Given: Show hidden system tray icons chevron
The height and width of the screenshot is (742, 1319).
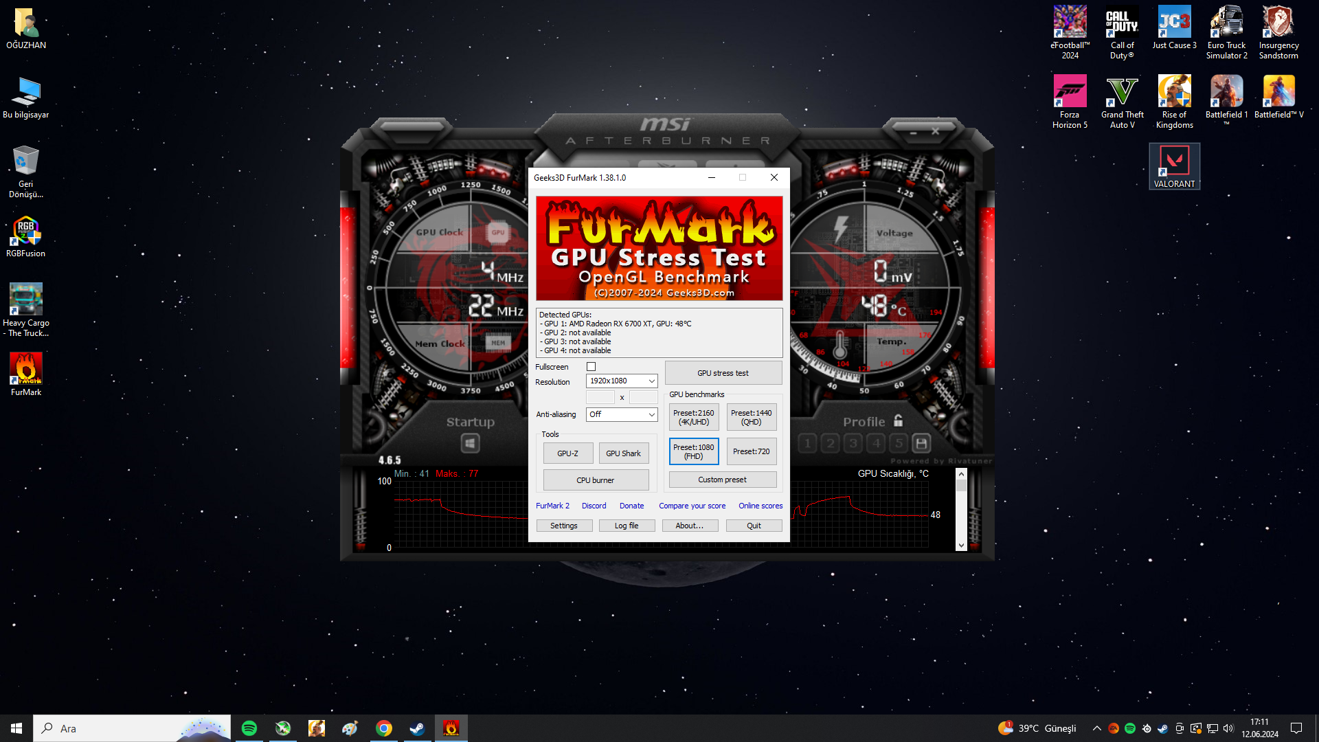Looking at the screenshot, I should (1096, 728).
